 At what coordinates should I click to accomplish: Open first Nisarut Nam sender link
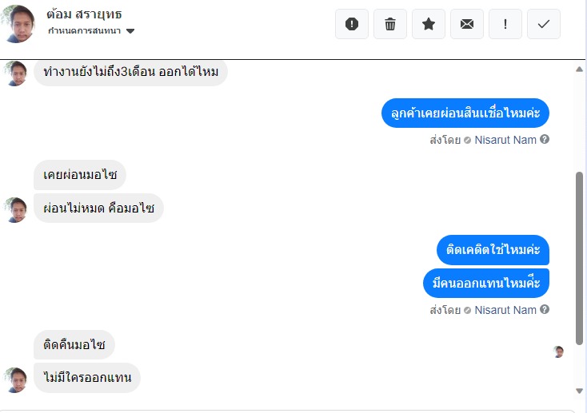(x=505, y=140)
